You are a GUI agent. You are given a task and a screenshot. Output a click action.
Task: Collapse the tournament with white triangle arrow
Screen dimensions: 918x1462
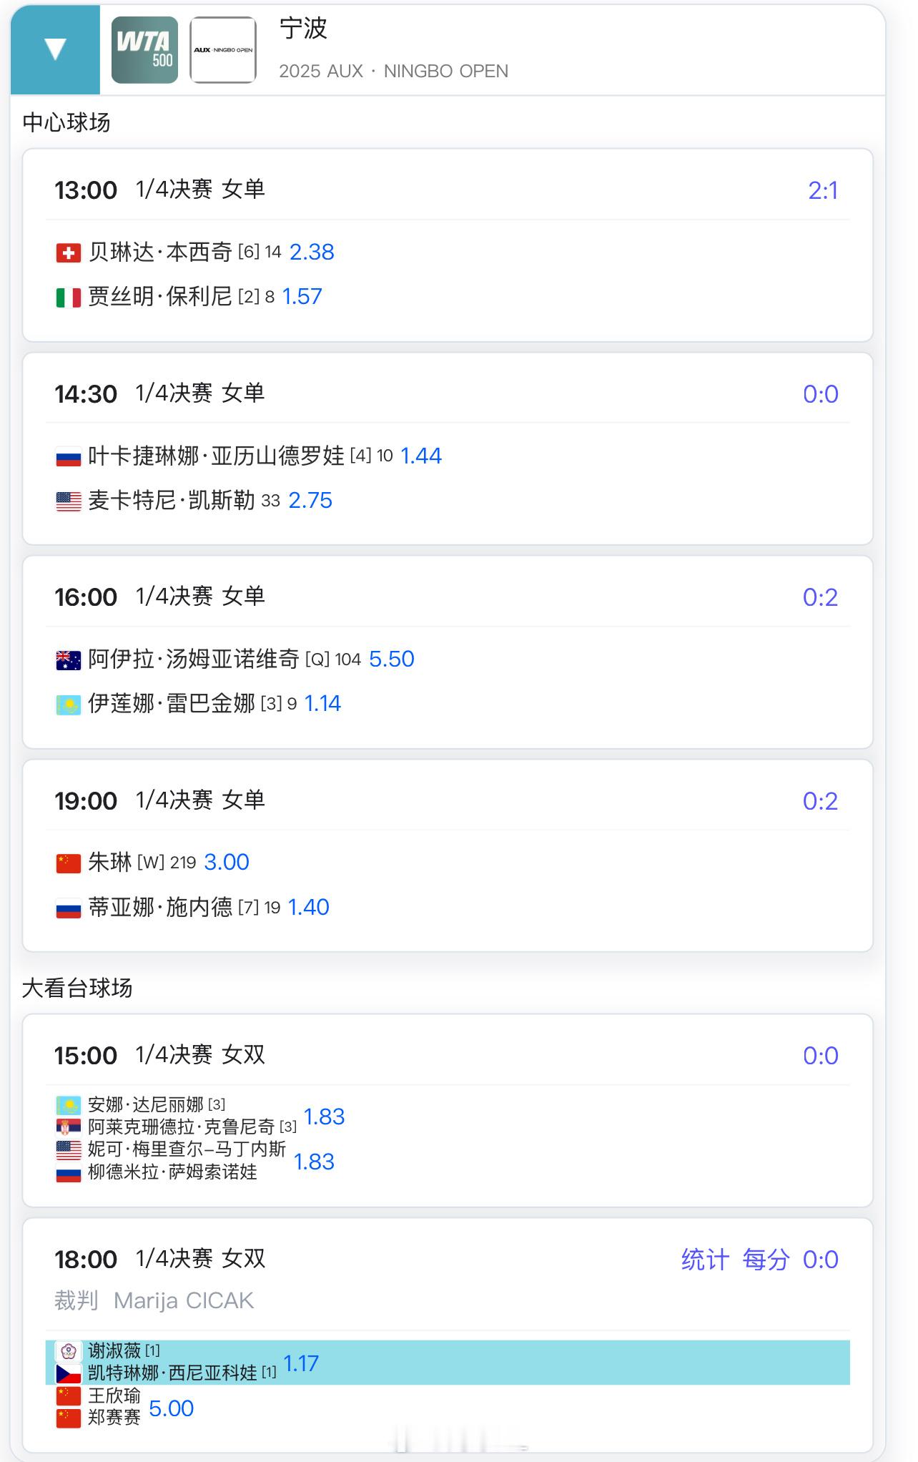coord(55,49)
